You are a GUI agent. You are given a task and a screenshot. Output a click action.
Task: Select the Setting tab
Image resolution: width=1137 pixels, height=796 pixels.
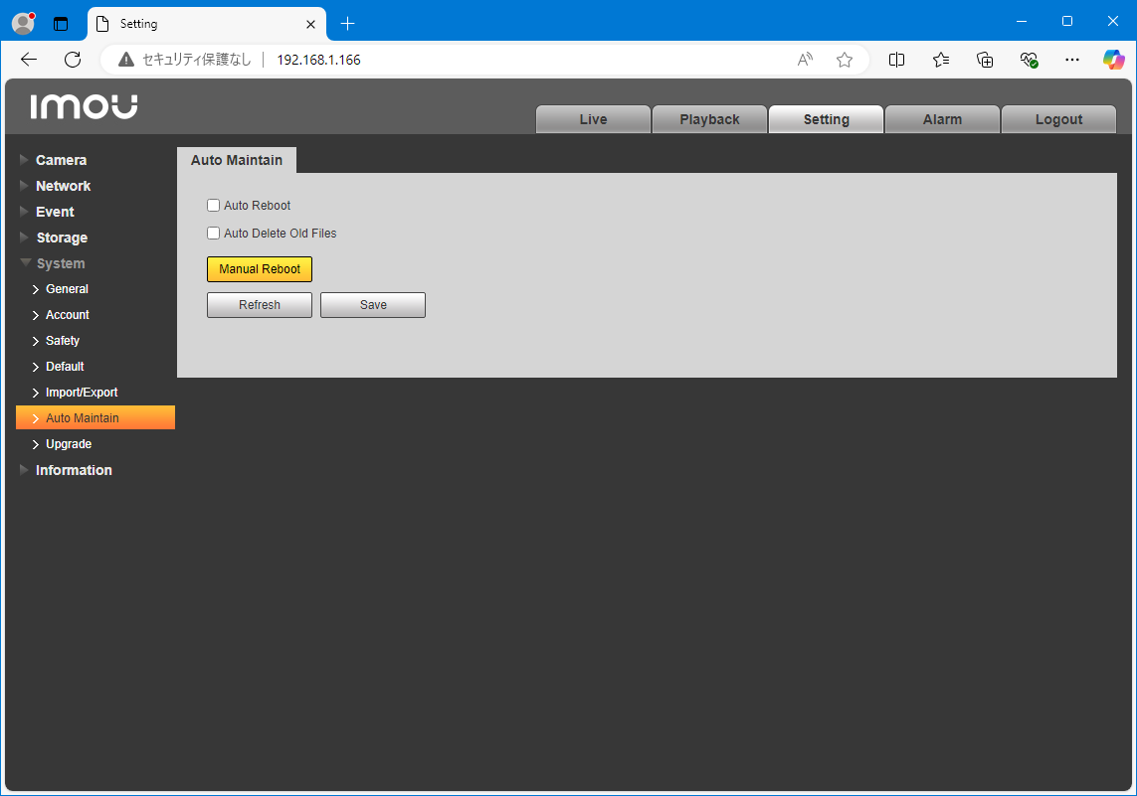click(x=826, y=119)
